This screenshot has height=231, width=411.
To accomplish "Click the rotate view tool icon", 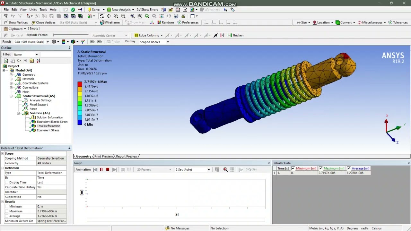I will (102, 16).
